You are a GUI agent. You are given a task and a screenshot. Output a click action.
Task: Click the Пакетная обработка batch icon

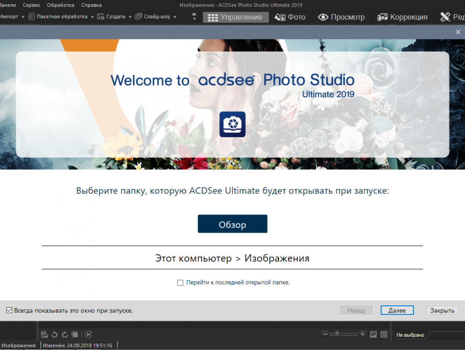point(31,17)
